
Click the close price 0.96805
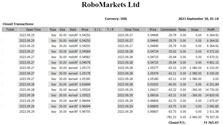(x=153, y=106)
